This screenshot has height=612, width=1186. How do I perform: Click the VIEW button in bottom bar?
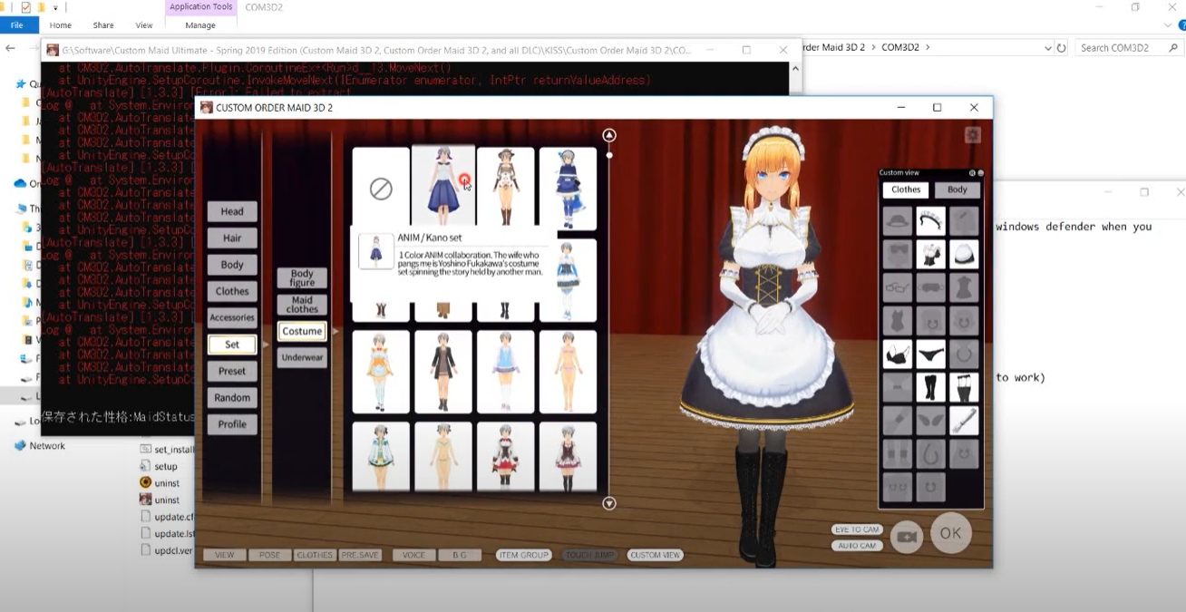(224, 555)
